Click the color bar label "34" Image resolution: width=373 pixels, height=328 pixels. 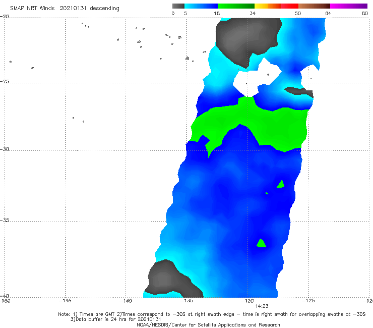(253, 13)
